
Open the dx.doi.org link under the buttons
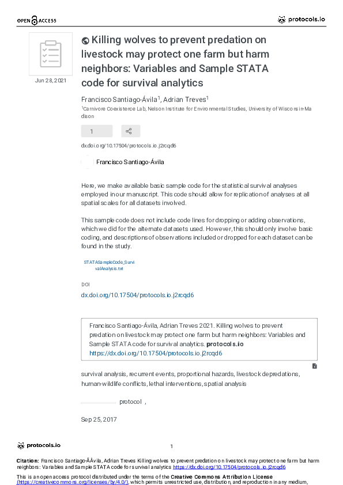[129, 146]
